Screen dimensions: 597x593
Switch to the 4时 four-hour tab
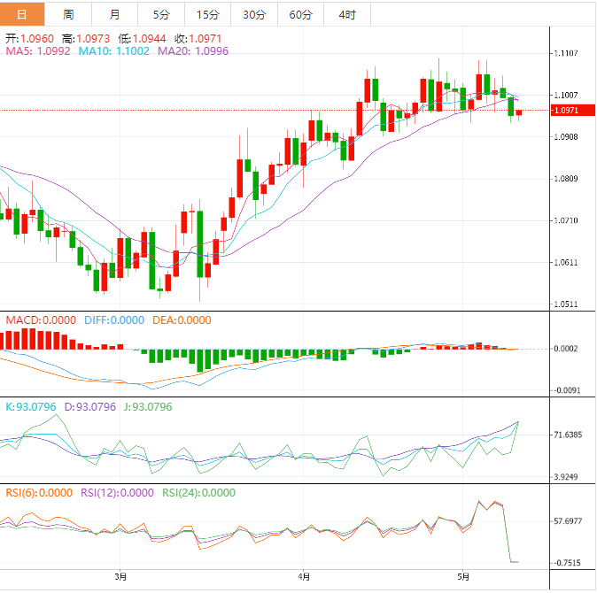[346, 15]
